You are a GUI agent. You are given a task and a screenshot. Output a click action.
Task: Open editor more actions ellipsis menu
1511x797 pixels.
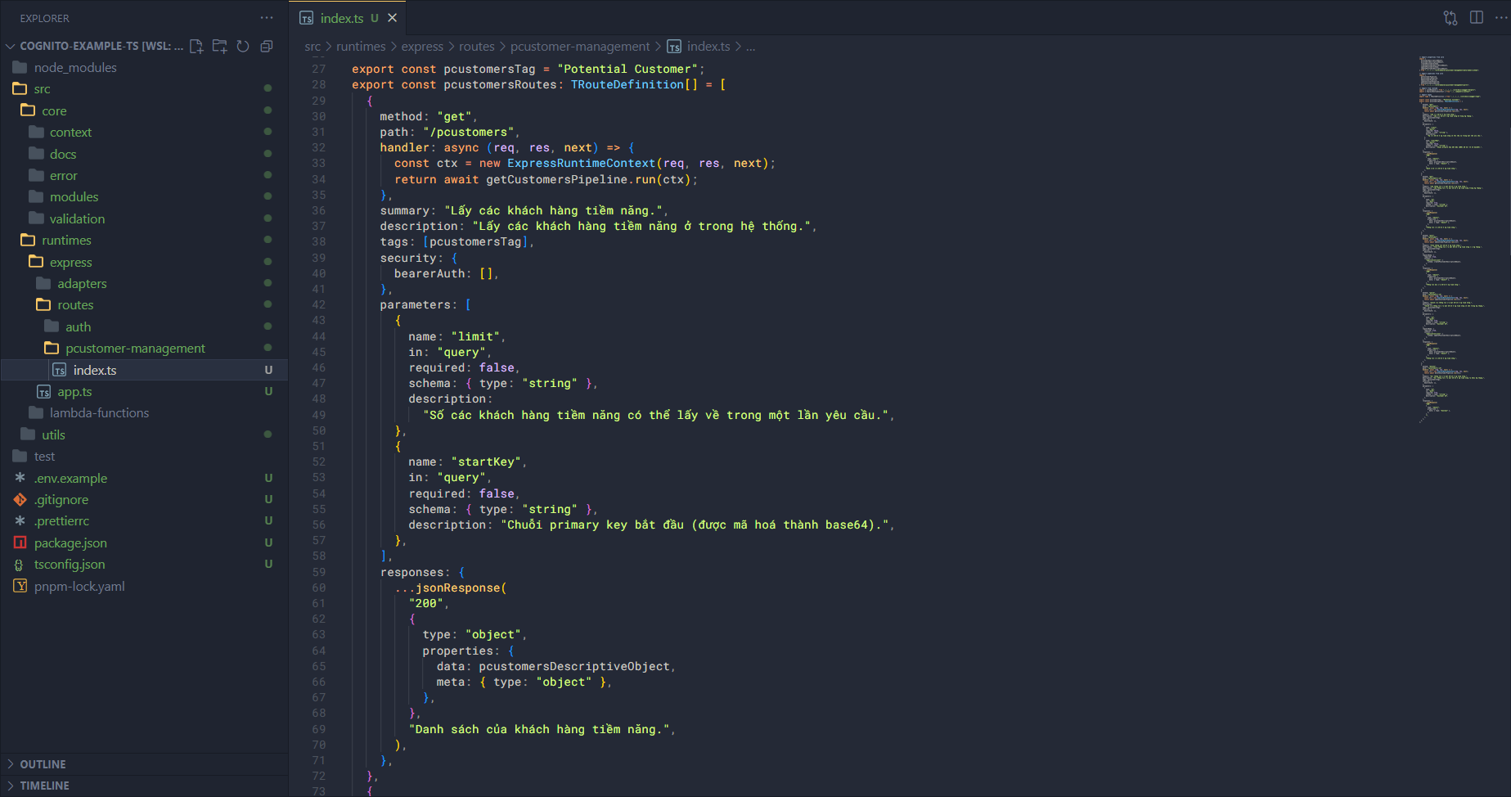1501,17
